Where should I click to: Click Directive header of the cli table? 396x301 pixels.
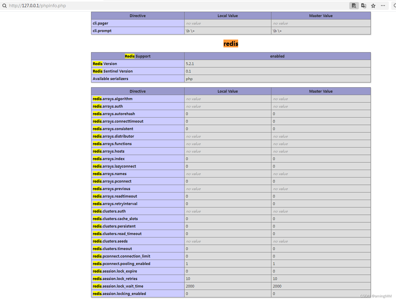tap(138, 16)
